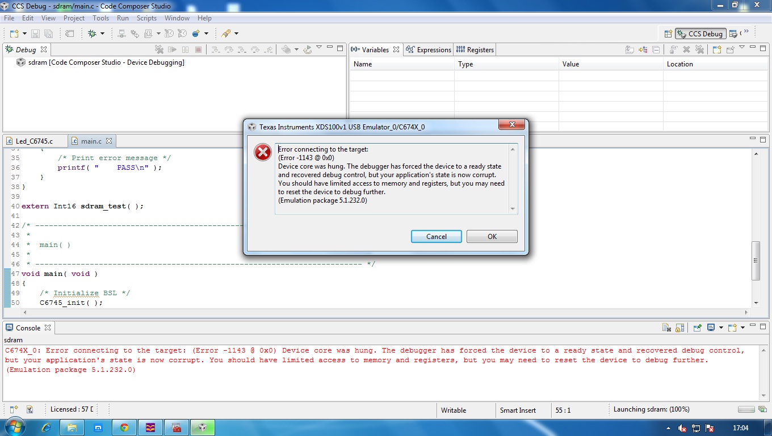Open the Scripts menu
The height and width of the screenshot is (436, 772).
146,18
